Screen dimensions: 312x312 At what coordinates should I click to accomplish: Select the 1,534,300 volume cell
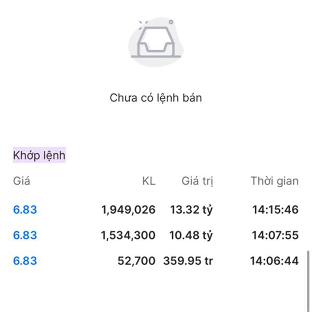(128, 235)
